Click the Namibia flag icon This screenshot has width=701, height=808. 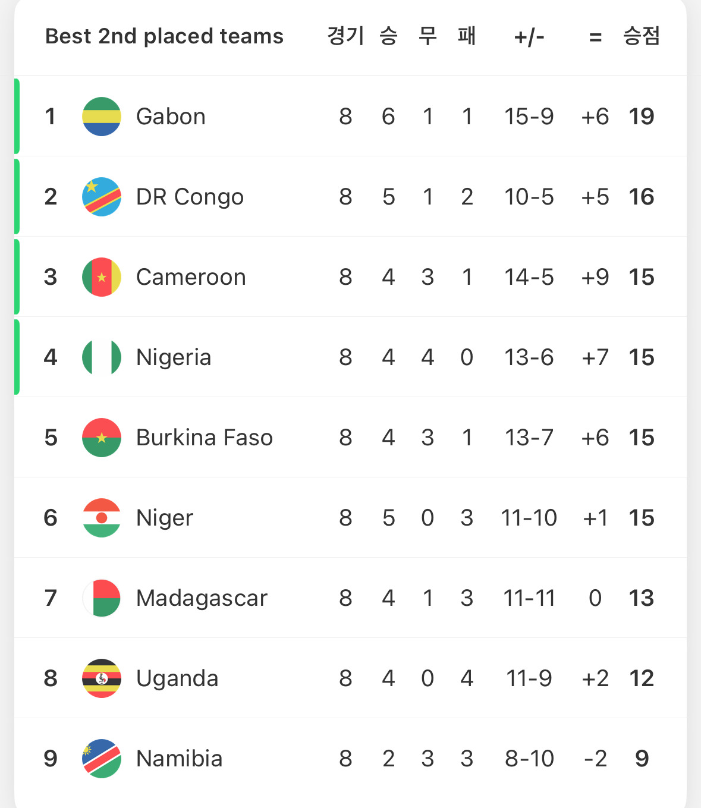102,759
